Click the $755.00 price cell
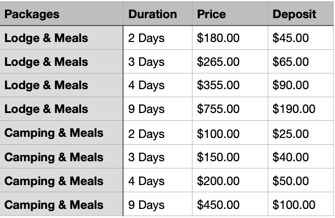 click(x=230, y=108)
